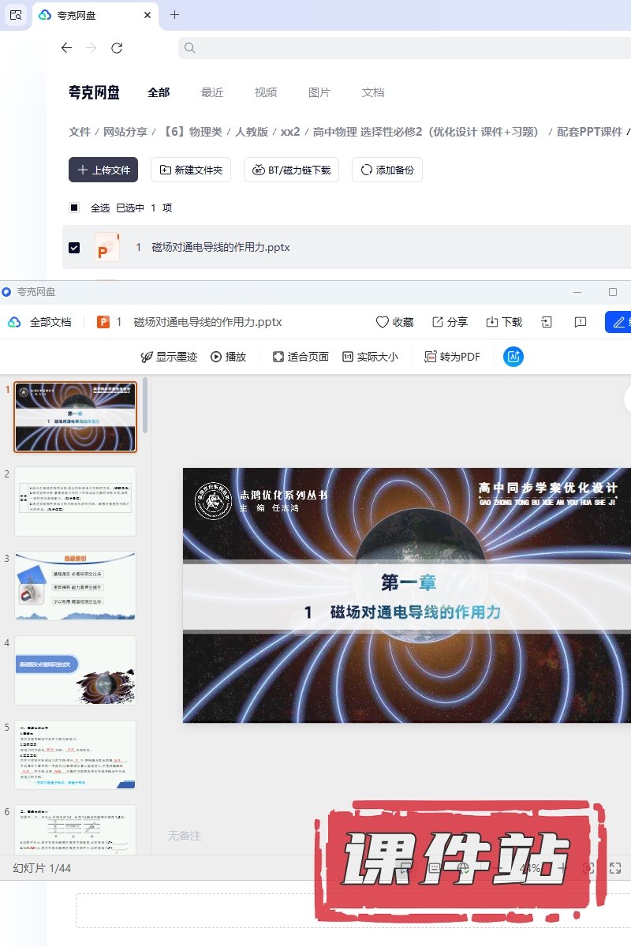The image size is (631, 947).
Task: Click the 分享 share icon
Action: (438, 322)
